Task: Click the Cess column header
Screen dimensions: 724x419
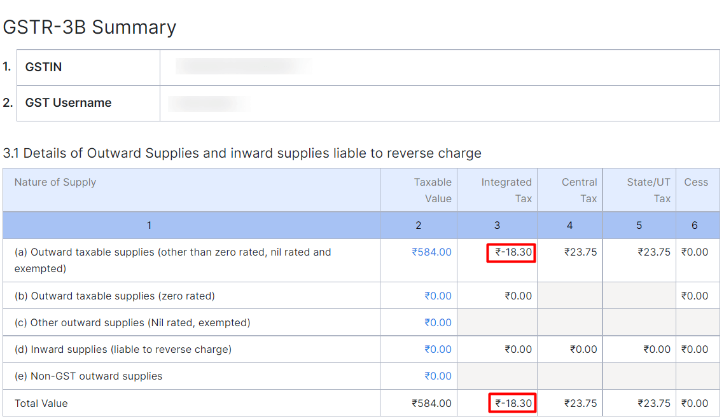Action: 697,182
